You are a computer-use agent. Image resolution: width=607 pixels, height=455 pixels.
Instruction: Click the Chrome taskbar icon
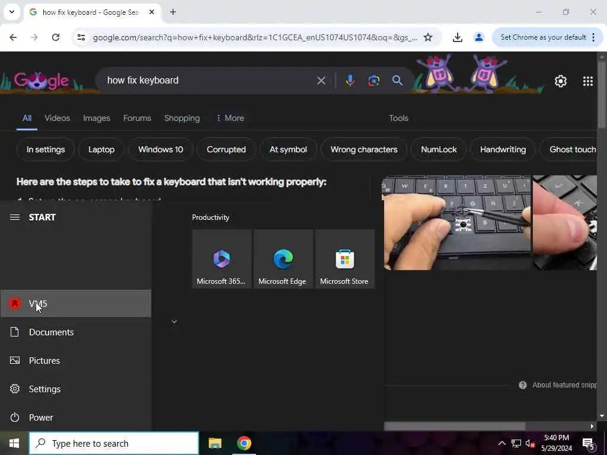click(x=244, y=443)
